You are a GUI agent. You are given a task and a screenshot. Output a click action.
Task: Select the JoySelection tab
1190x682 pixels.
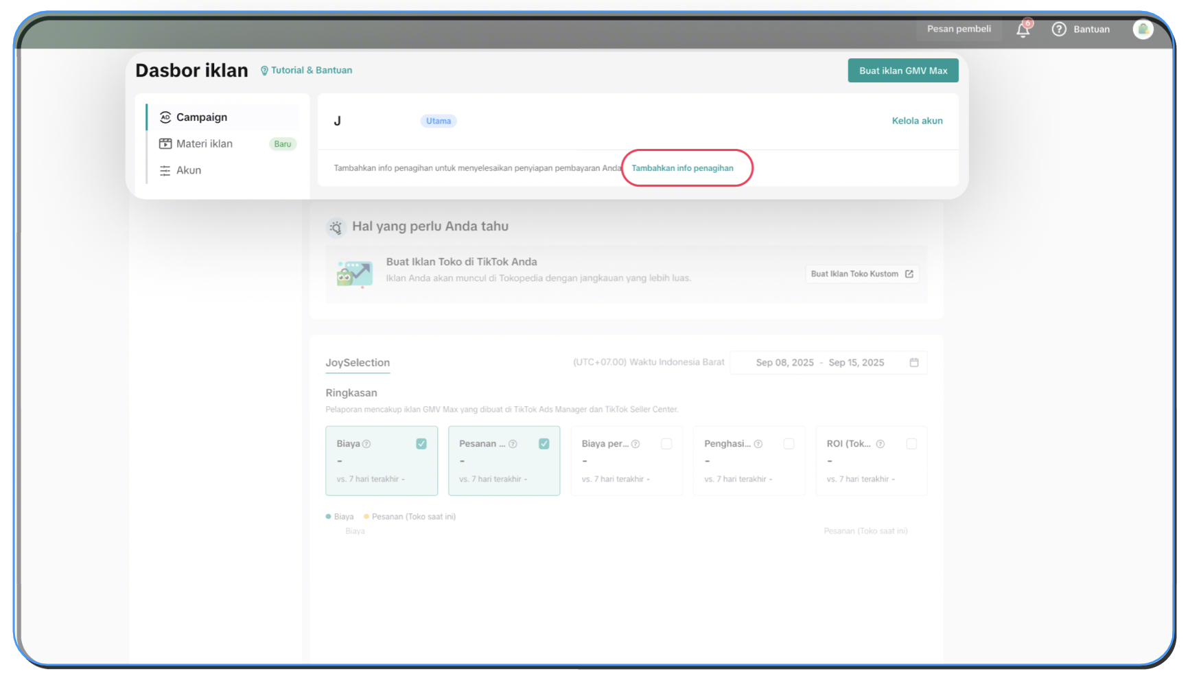(358, 363)
